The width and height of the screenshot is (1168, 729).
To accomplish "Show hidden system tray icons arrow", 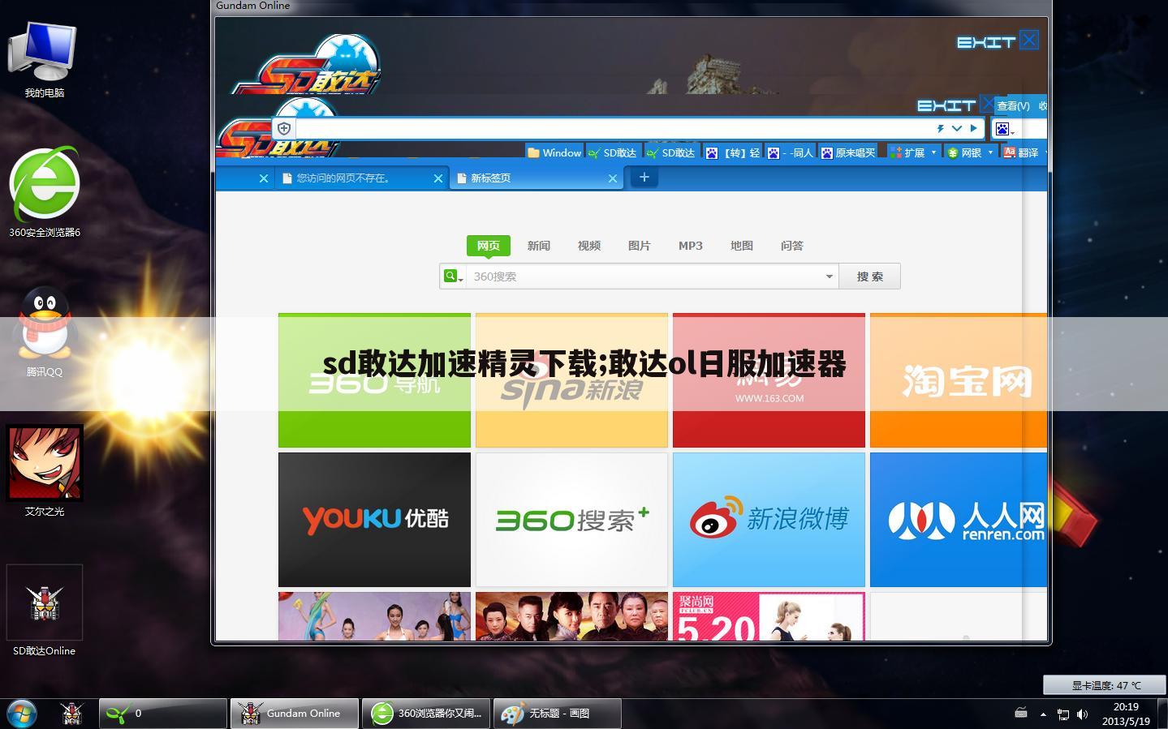I will coord(1043,714).
